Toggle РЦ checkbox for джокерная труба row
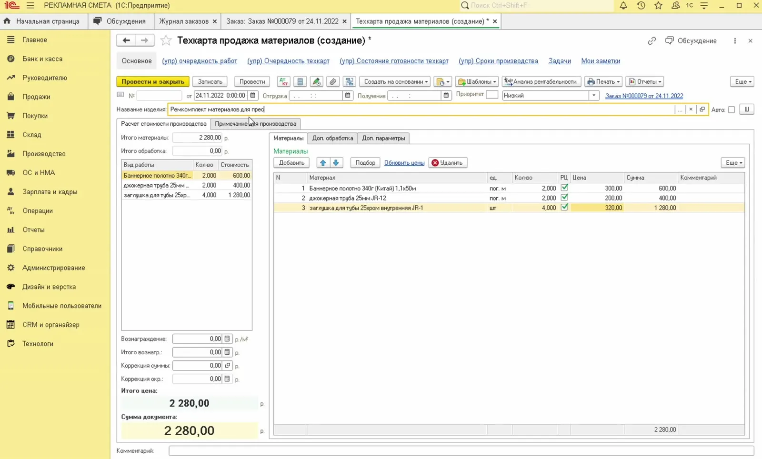 coord(564,198)
